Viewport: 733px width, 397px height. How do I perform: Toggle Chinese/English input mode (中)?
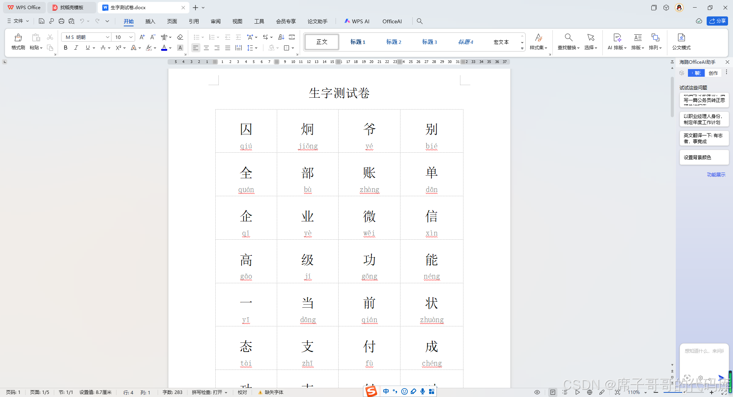[x=386, y=391]
